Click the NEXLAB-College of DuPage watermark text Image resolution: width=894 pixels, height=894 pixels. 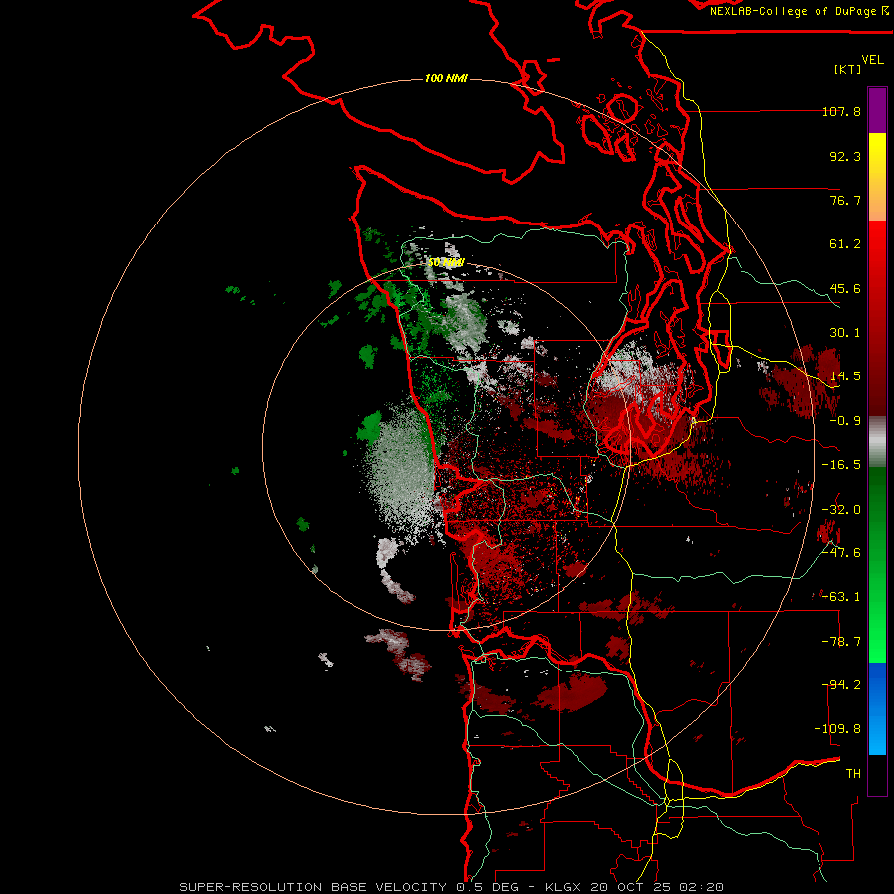800,11
